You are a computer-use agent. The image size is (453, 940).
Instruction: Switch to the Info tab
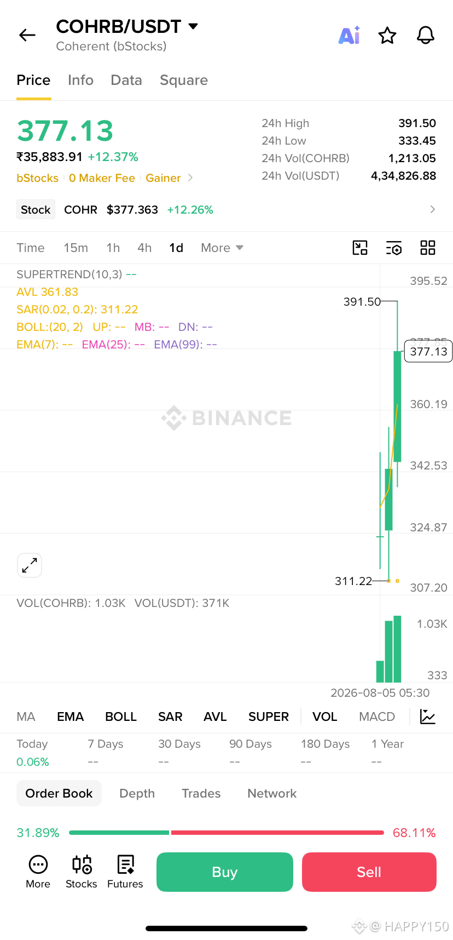coord(80,80)
